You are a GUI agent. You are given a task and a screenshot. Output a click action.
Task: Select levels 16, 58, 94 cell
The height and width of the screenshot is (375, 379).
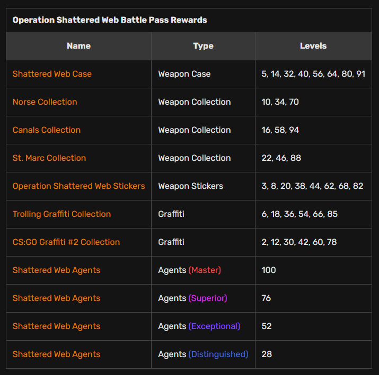[x=313, y=130]
